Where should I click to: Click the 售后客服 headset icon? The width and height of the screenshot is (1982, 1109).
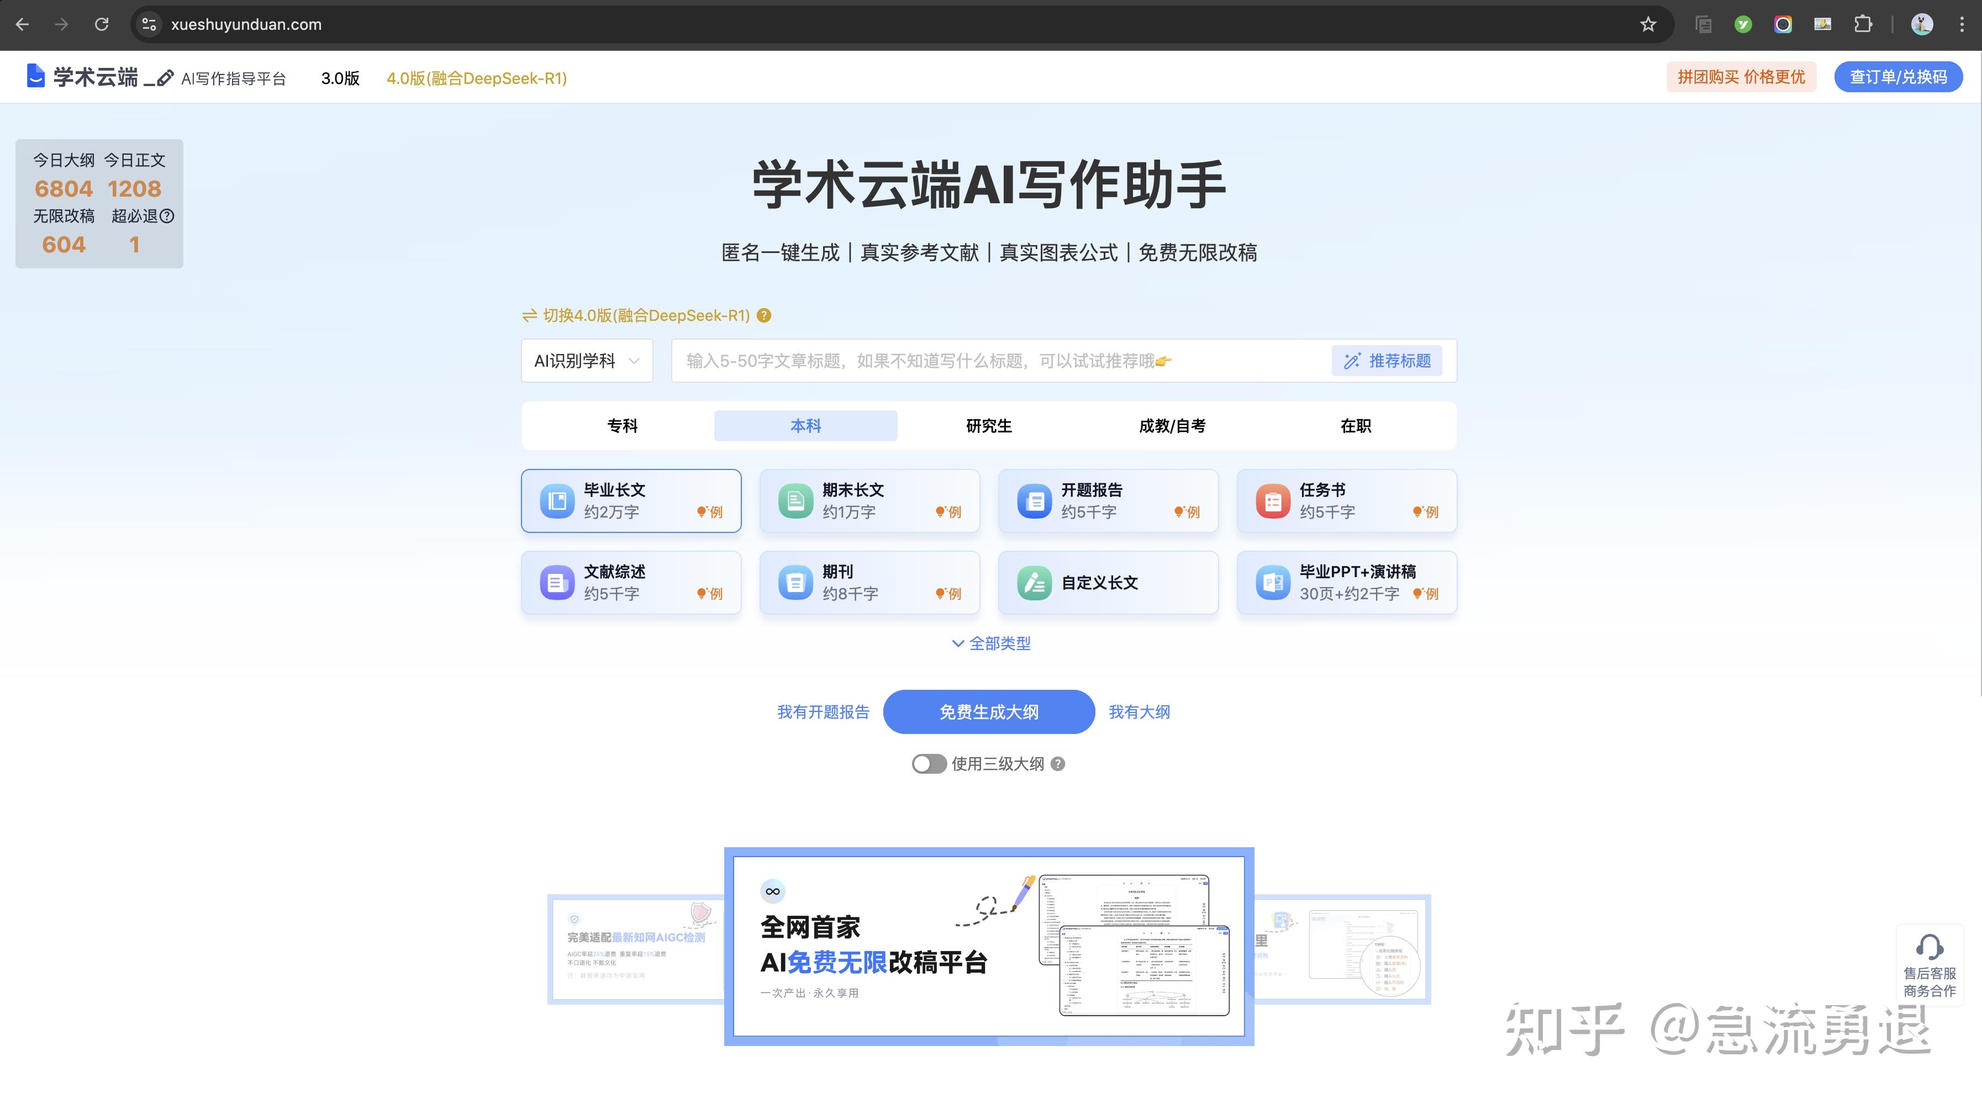coord(1930,947)
